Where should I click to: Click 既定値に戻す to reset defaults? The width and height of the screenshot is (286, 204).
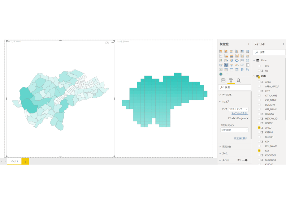240,138
